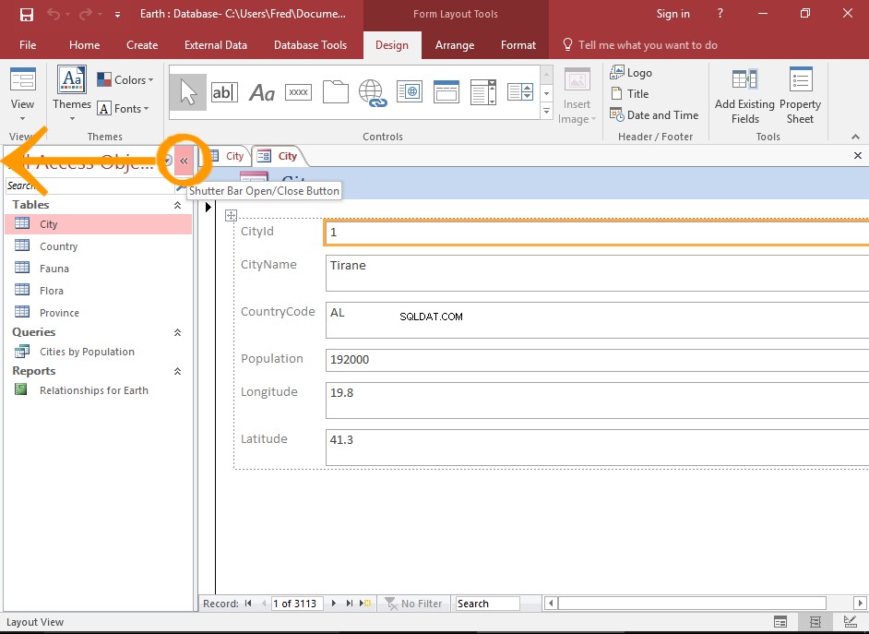Open the Colors dropdown
The image size is (869, 634).
point(125,79)
